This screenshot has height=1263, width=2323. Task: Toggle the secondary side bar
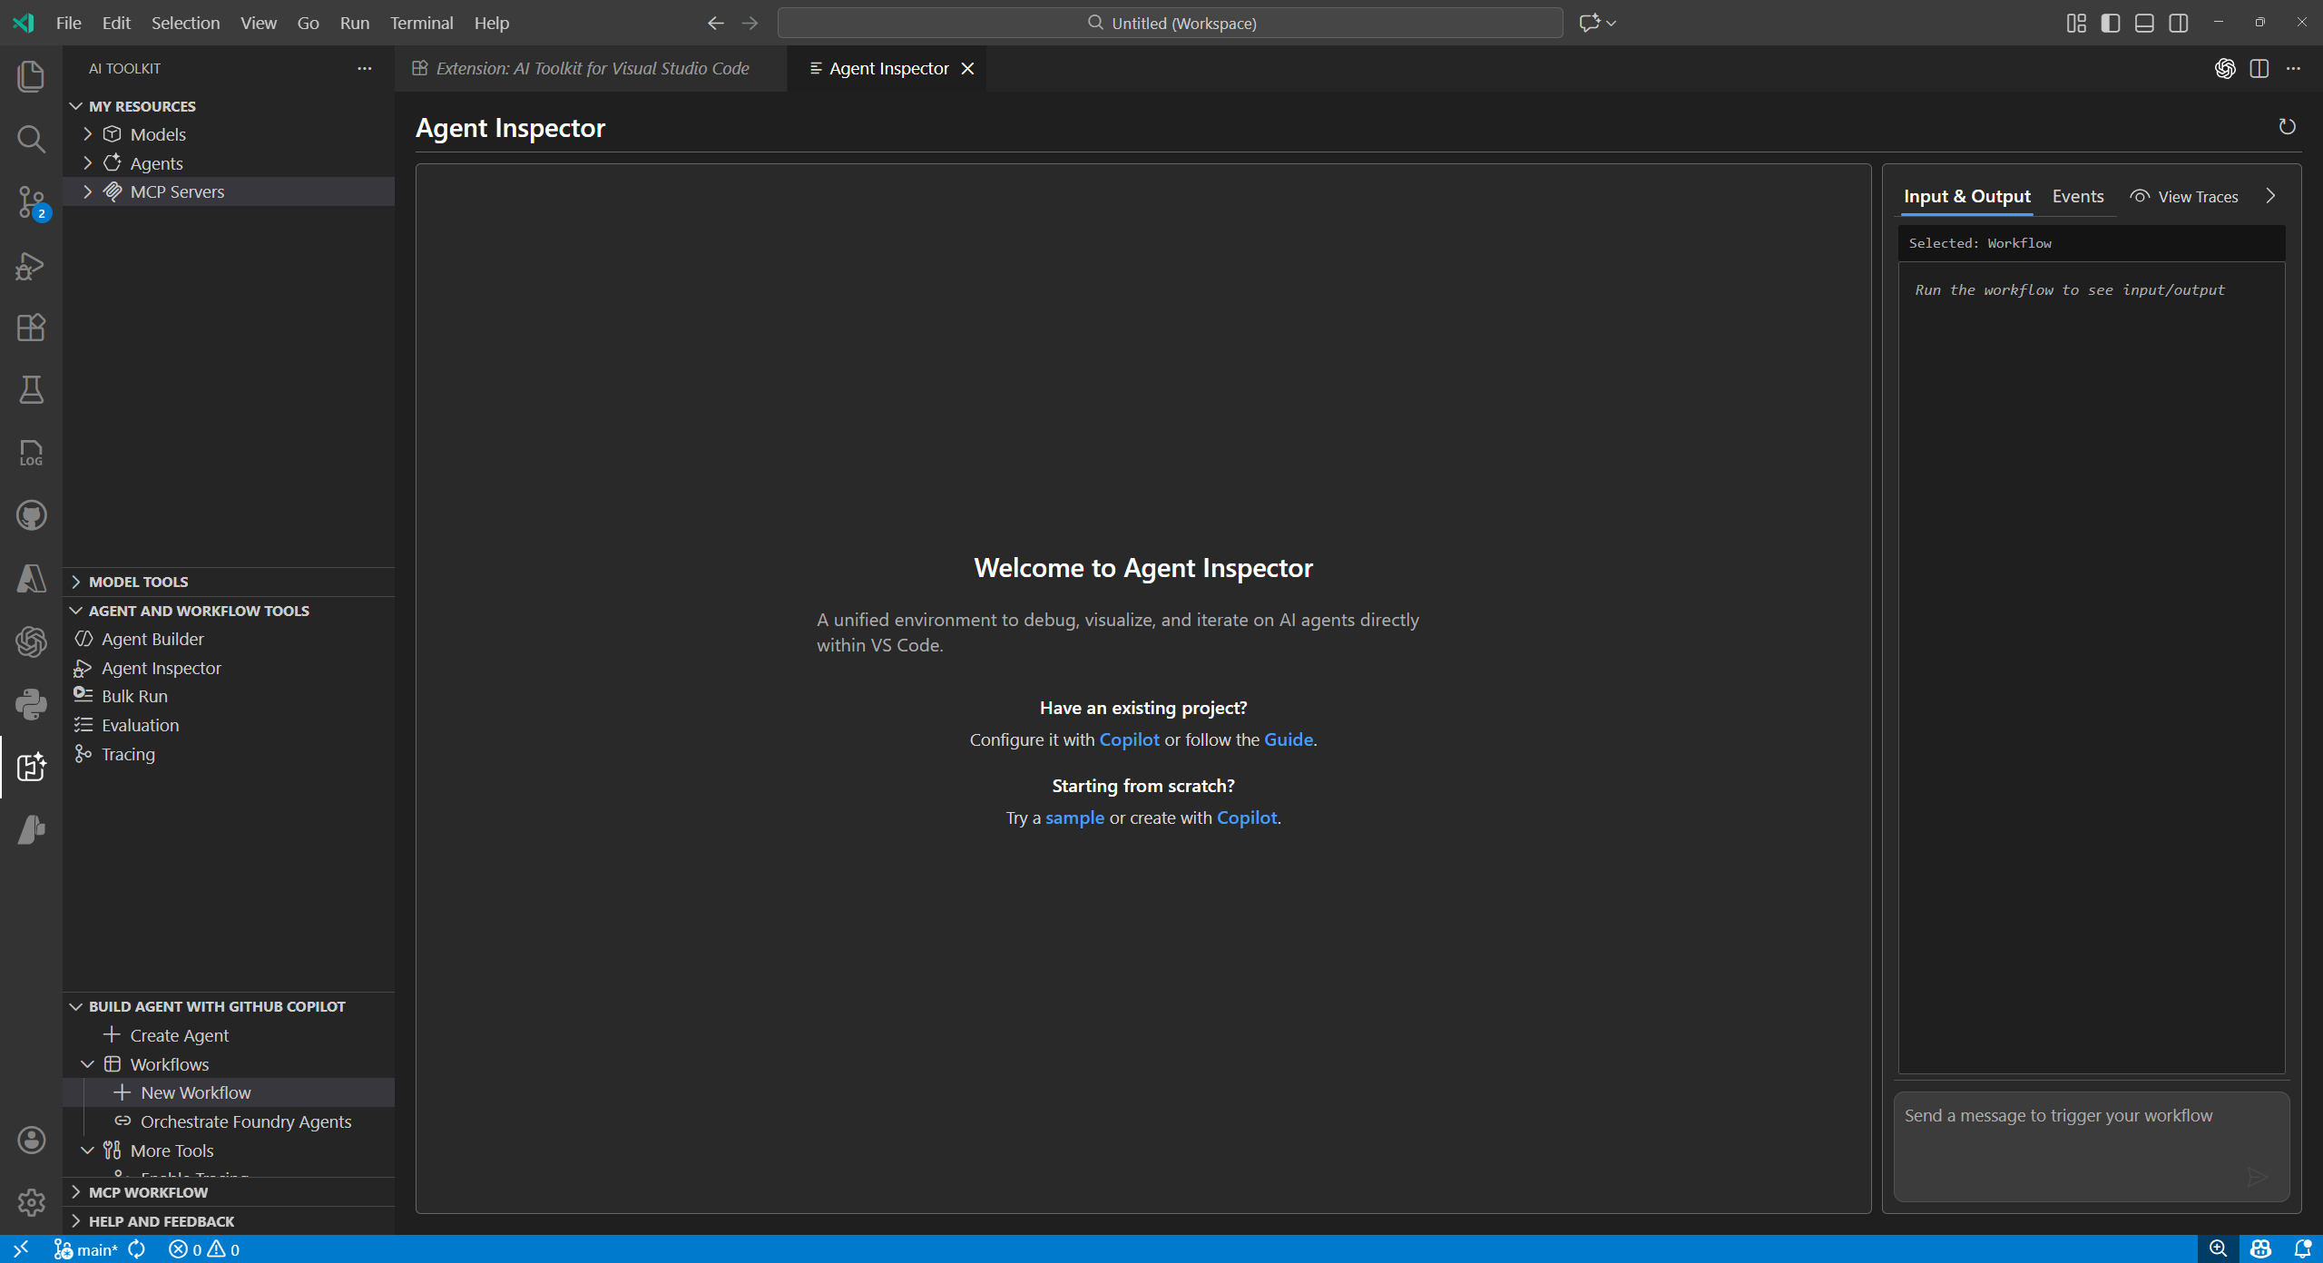coord(2179,23)
